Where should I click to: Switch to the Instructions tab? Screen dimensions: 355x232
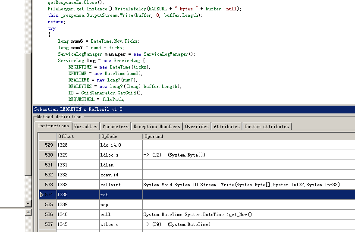point(53,126)
